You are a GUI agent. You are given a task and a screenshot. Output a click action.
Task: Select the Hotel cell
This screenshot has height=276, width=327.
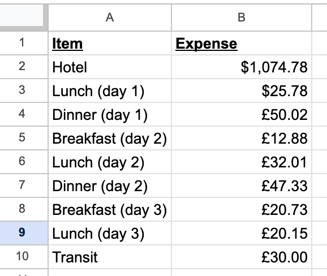point(110,67)
